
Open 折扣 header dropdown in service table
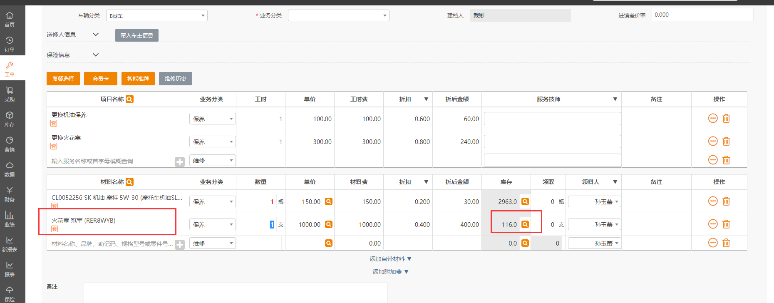pos(426,99)
